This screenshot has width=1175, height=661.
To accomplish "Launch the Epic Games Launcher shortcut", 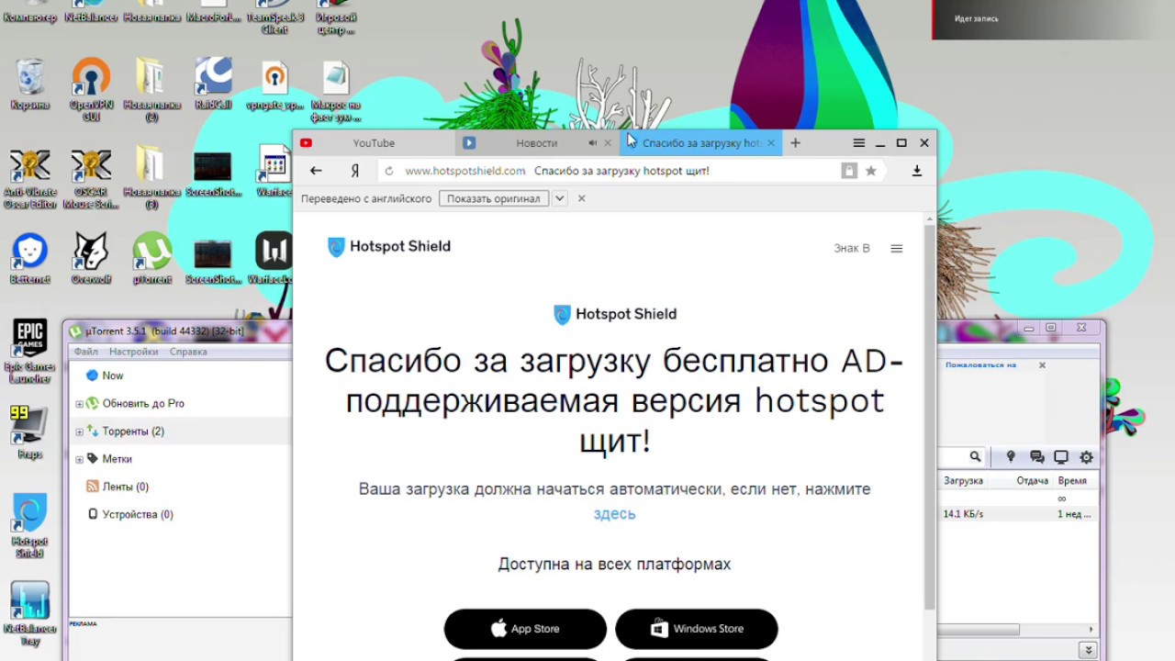I will click(x=30, y=352).
